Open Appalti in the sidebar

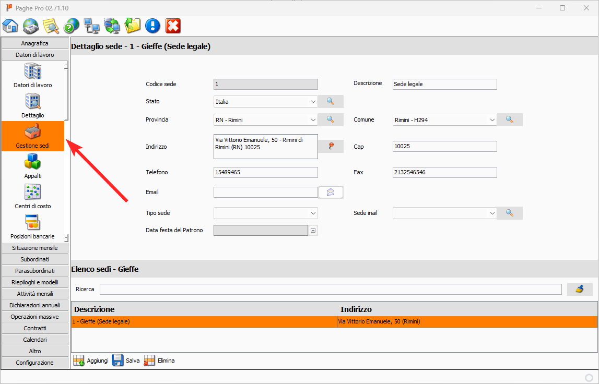[33, 167]
